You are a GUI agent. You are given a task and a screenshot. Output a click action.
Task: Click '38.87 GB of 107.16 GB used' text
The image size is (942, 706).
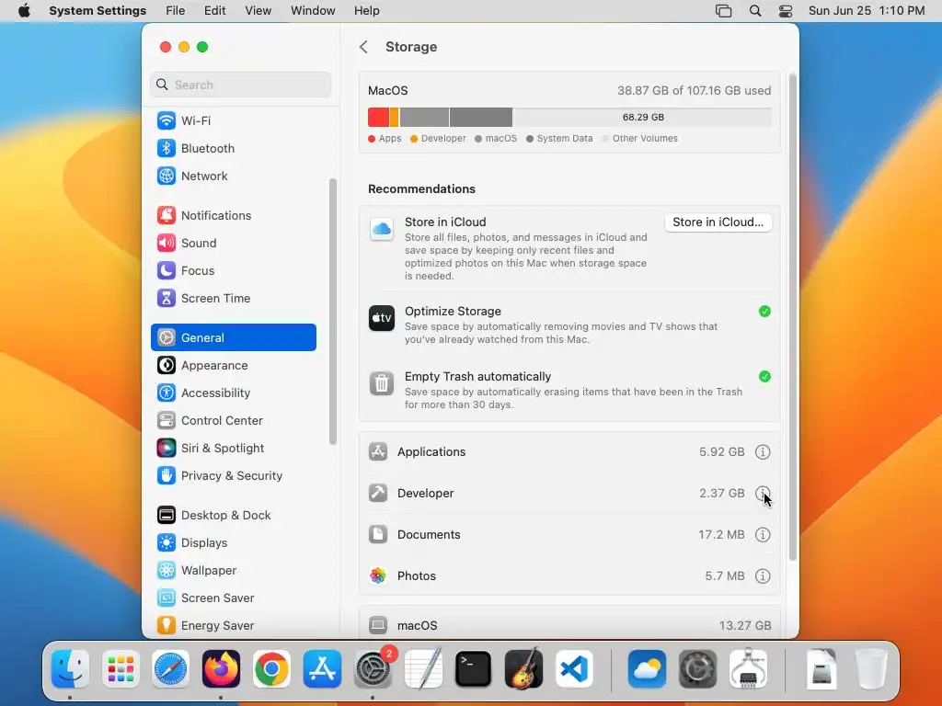694,91
